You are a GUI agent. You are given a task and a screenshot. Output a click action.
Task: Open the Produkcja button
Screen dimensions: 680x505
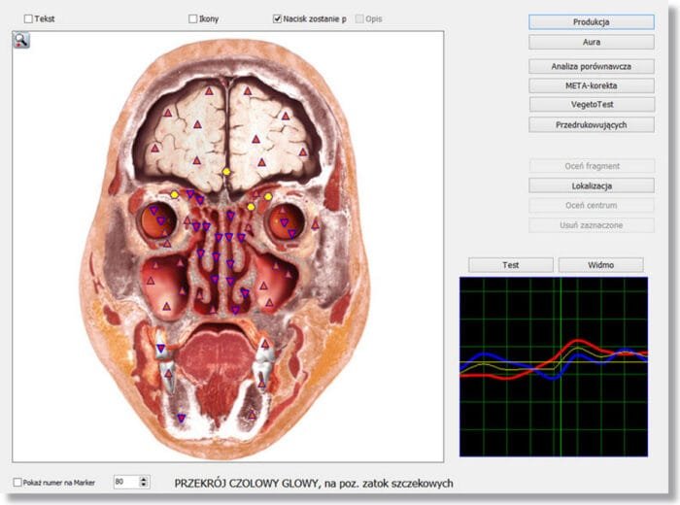pos(591,21)
